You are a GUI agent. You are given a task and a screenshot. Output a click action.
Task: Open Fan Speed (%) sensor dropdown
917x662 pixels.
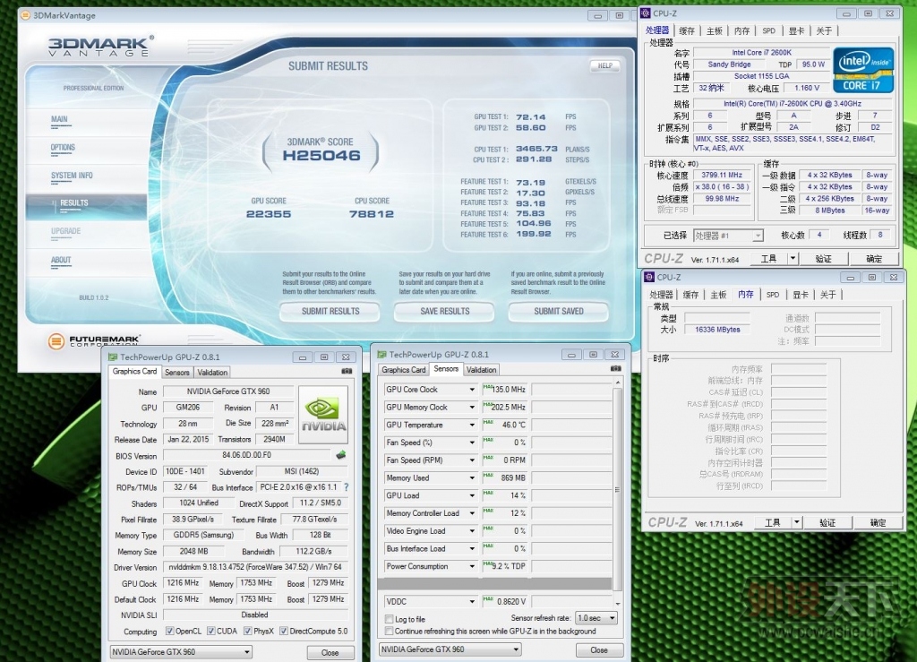coord(472,443)
